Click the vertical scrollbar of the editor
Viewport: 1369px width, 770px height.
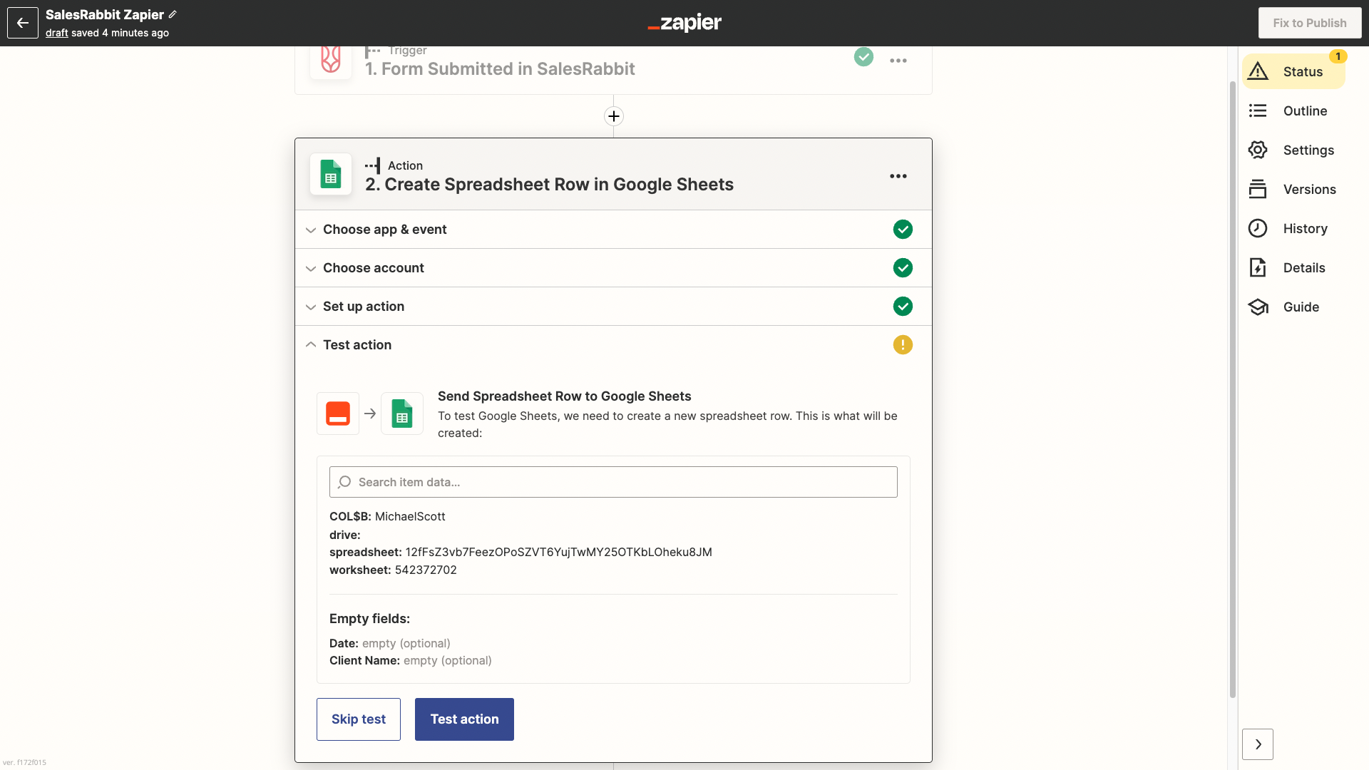pyautogui.click(x=1233, y=389)
